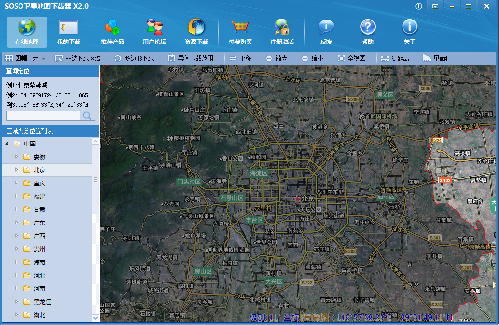This screenshot has height=325, width=499.
Task: Expand the 福建 tree node
Action: [16, 196]
